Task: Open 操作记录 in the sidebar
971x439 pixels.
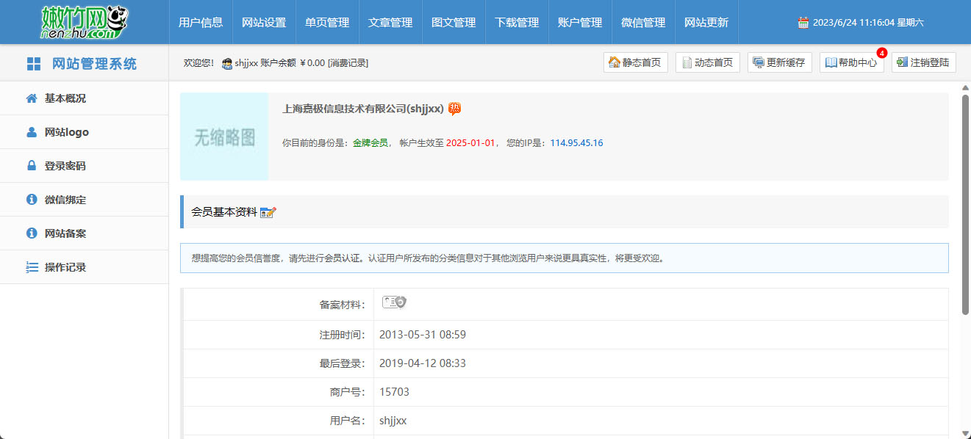Action: pyautogui.click(x=65, y=267)
